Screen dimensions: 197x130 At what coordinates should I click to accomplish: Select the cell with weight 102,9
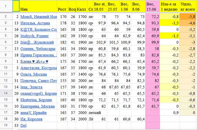click(x=100, y=42)
